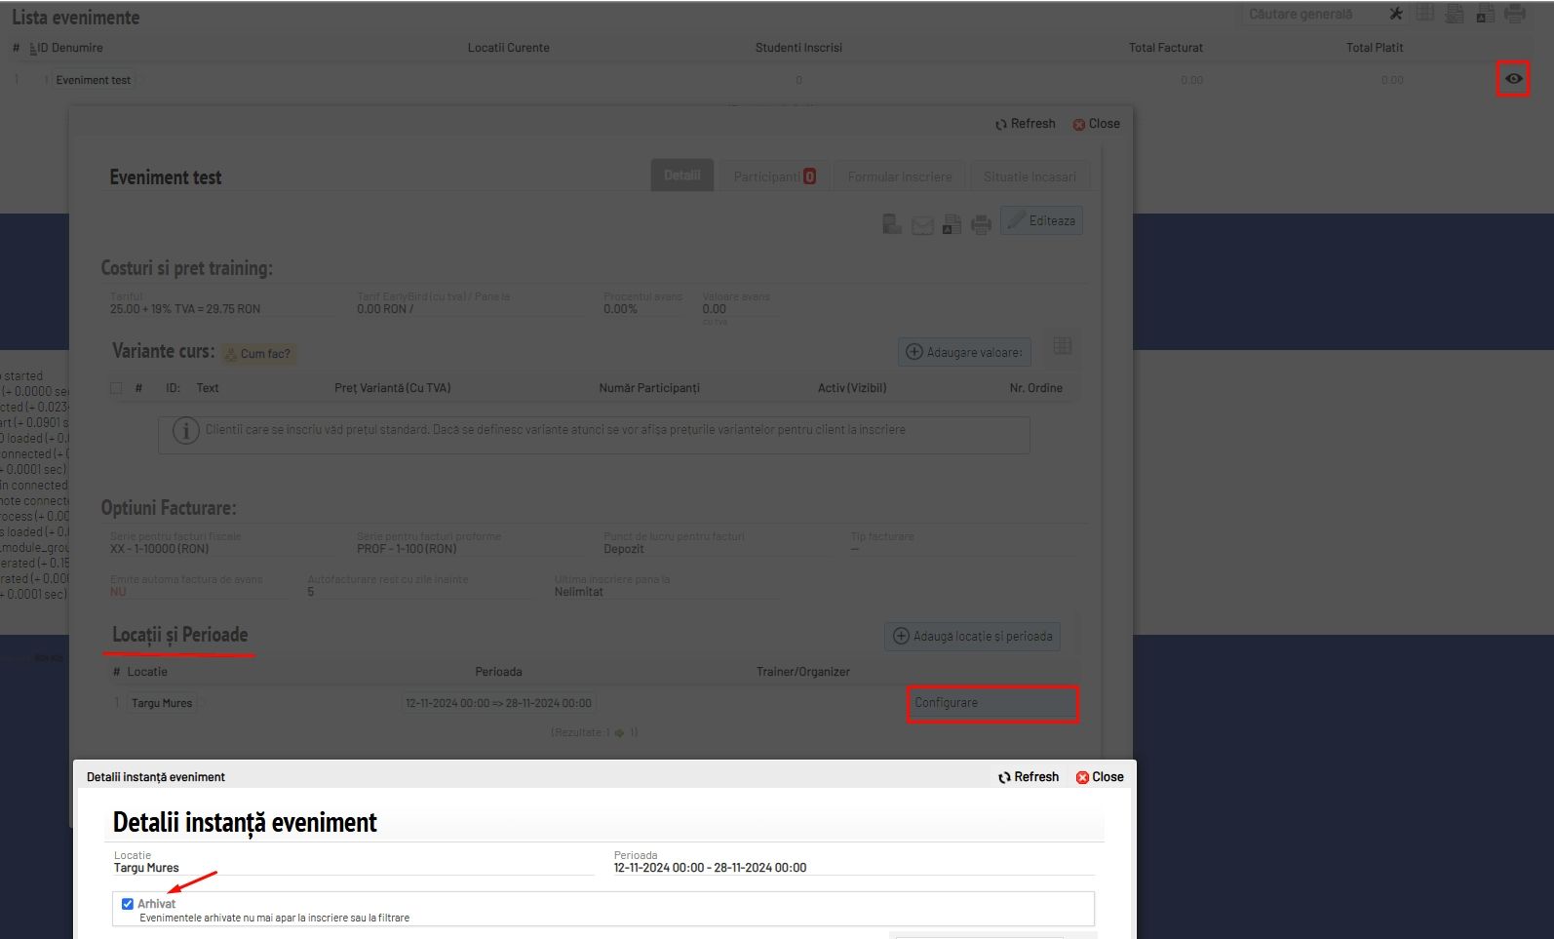The height and width of the screenshot is (939, 1554).
Task: Click the Adaugare valoare button
Action: (964, 352)
